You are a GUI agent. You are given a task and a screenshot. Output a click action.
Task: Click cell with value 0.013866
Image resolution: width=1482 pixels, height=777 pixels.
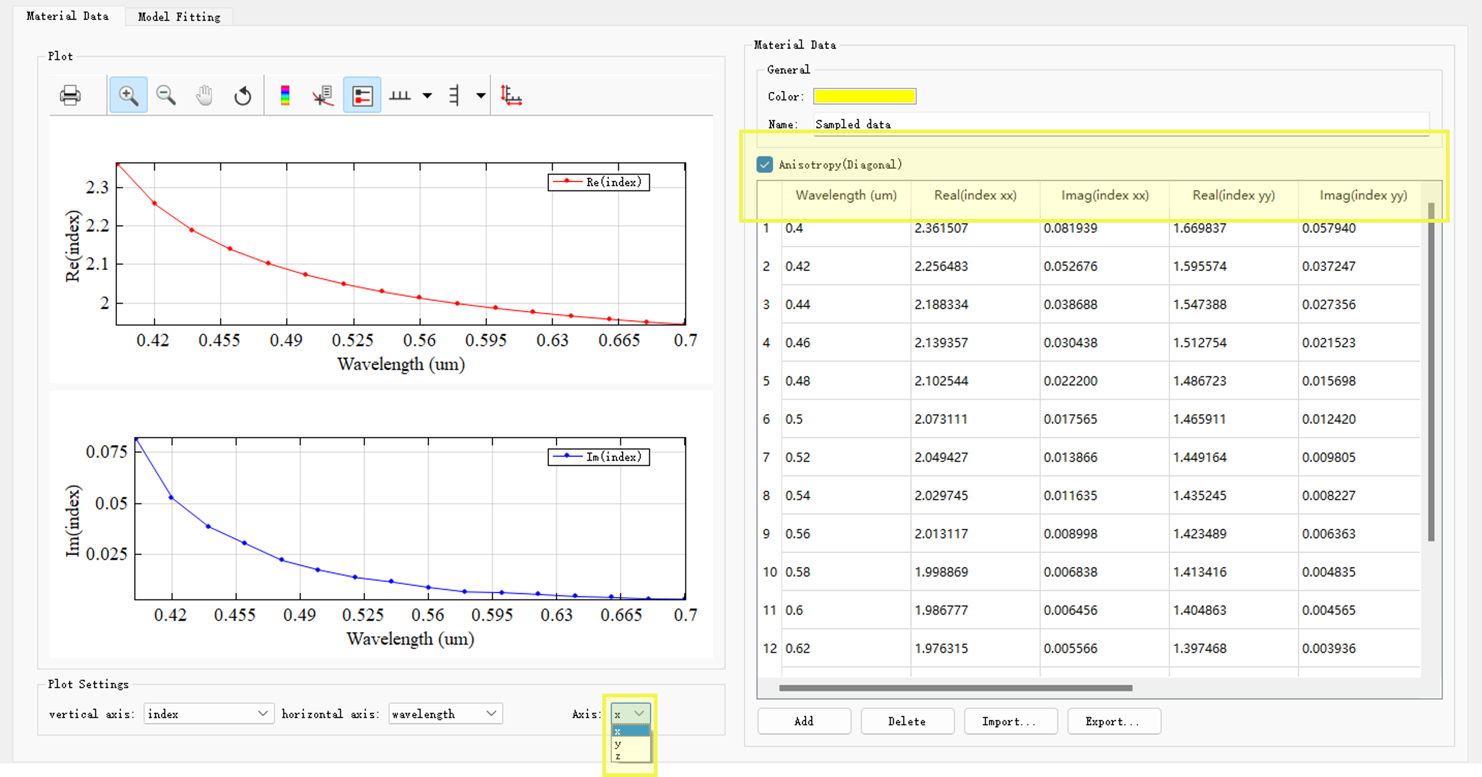pos(1105,457)
